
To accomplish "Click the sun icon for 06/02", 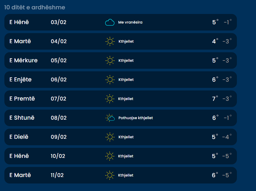I will pos(110,80).
